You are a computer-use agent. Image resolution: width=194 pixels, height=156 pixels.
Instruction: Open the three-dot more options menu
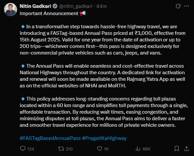pos(186,6)
